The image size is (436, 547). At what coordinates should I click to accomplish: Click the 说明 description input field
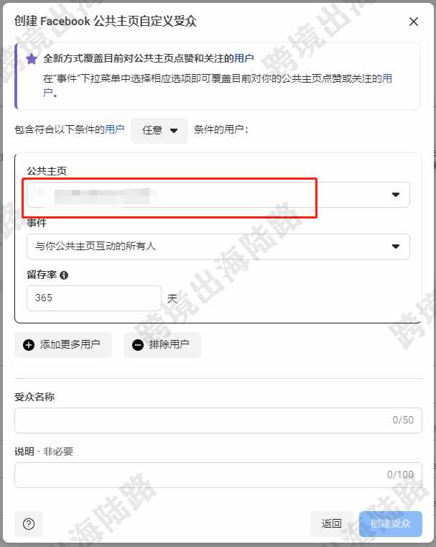[218, 475]
